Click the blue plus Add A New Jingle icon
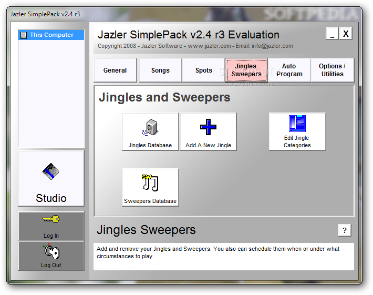The width and height of the screenshot is (373, 295). pos(208,127)
